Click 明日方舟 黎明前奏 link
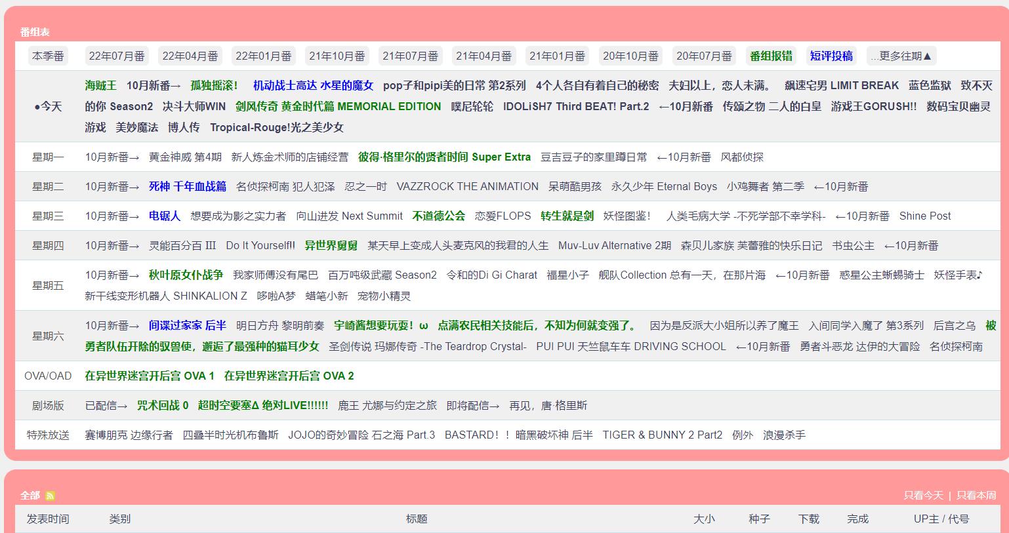Screen dimensions: 1009x533 (280, 325)
